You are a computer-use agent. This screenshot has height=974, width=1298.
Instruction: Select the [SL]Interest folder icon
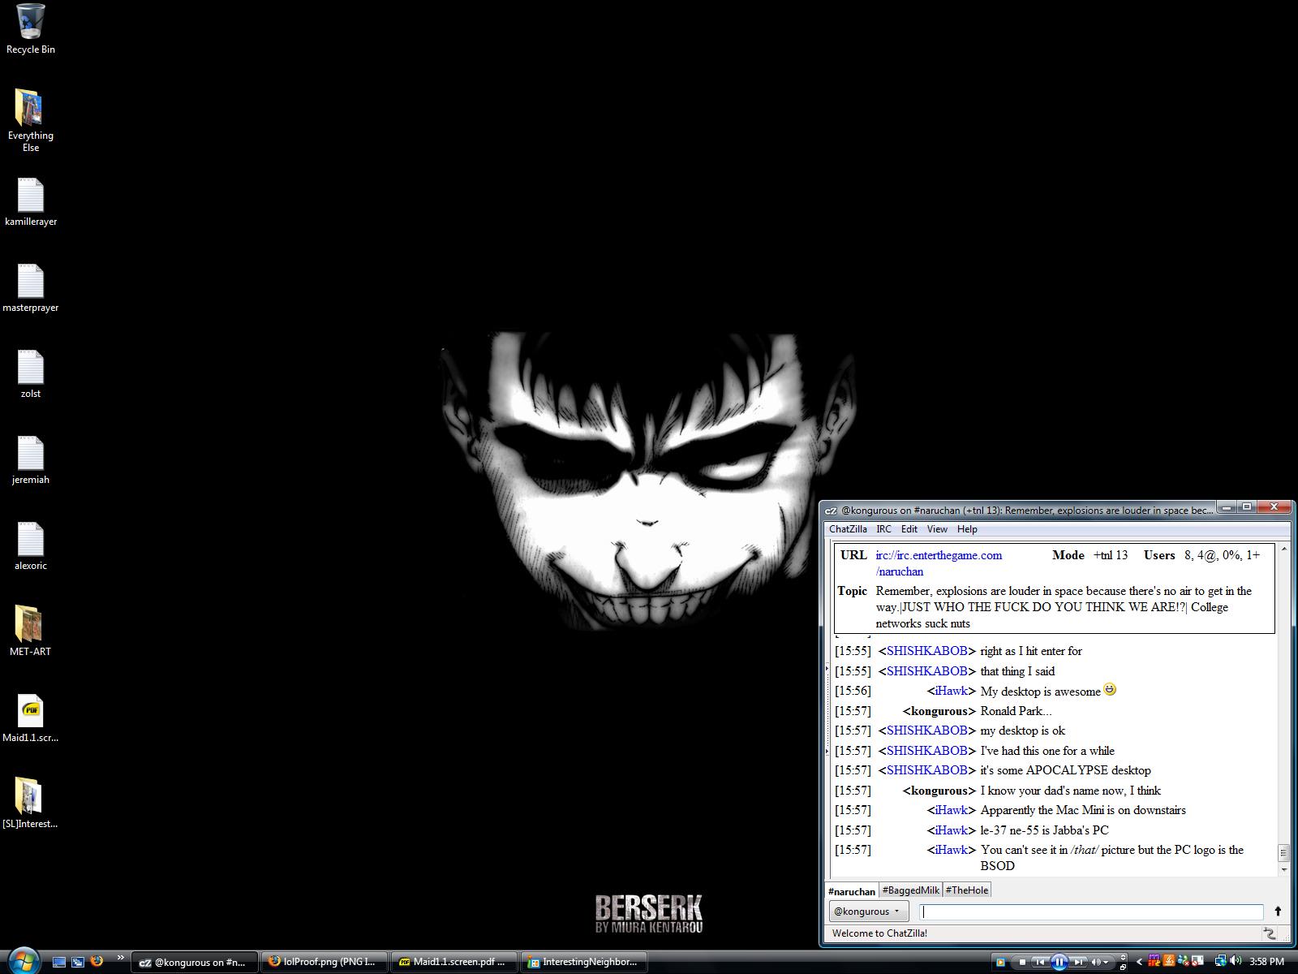[x=31, y=803]
